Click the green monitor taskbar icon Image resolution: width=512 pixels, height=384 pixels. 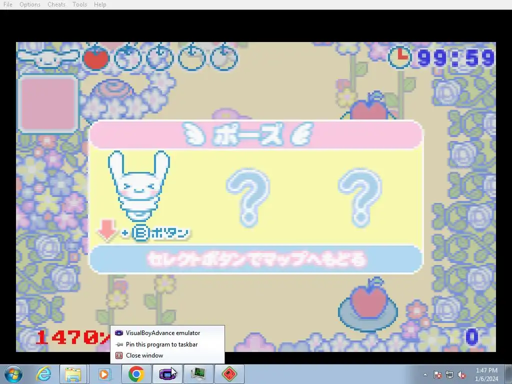[198, 374]
